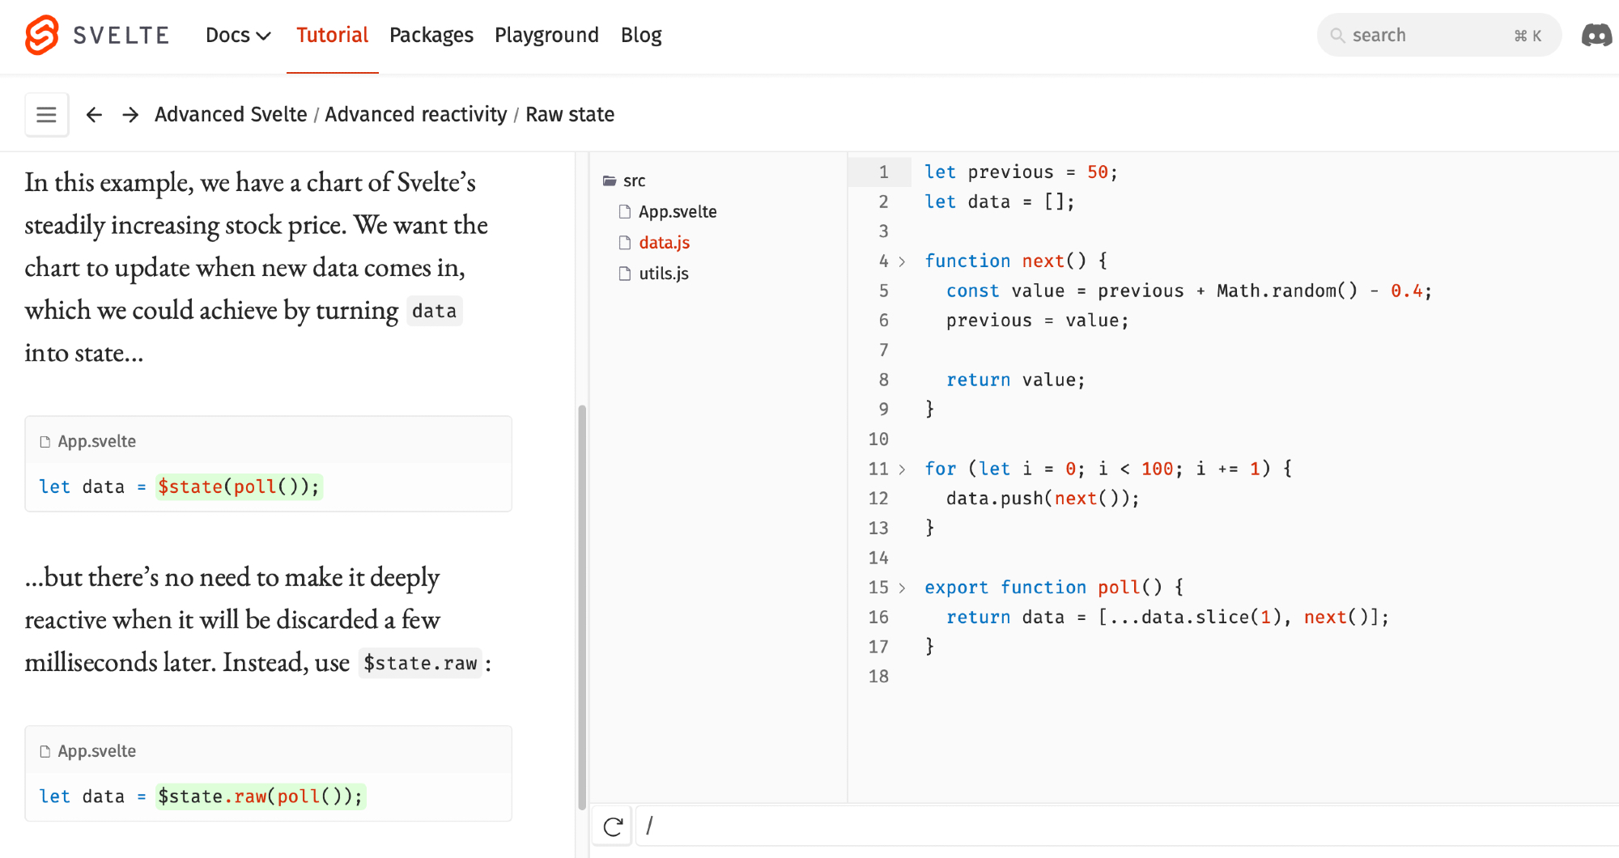This screenshot has width=1619, height=858.
Task: Go to previous lesson with left arrow
Action: tap(94, 115)
